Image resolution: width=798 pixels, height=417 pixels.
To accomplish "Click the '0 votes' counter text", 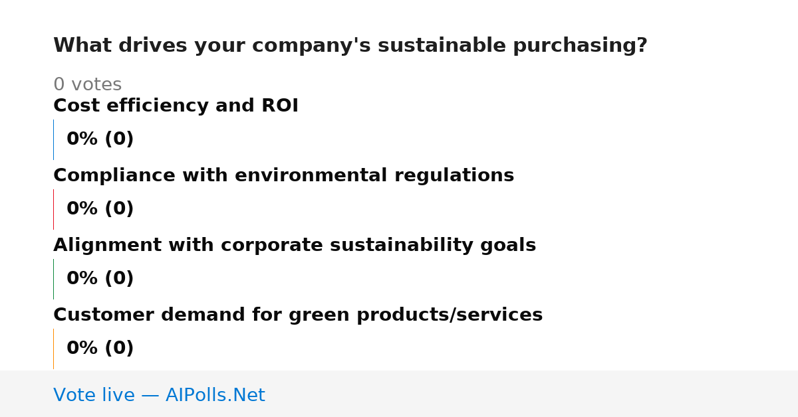I will (x=87, y=85).
